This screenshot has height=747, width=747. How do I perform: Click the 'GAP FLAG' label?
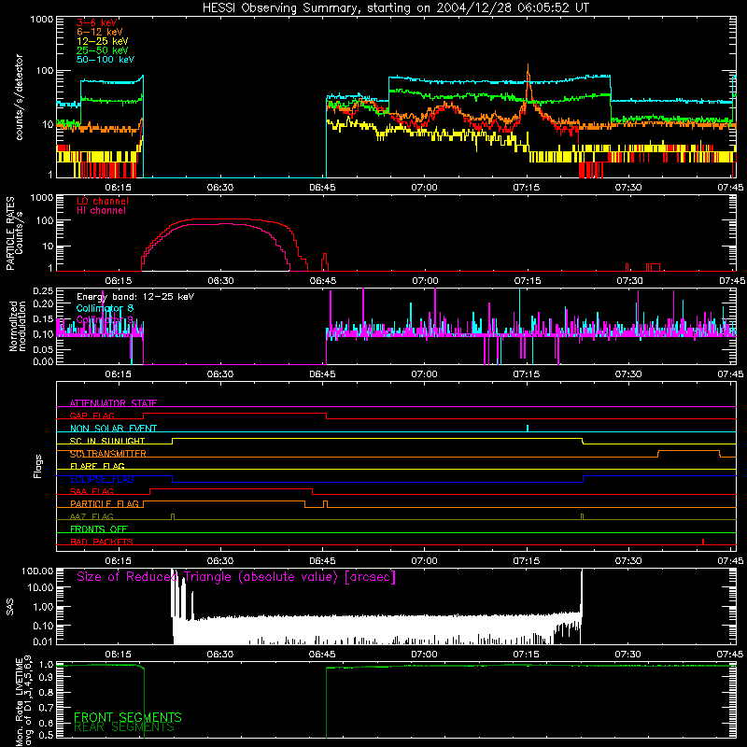pyautogui.click(x=92, y=416)
